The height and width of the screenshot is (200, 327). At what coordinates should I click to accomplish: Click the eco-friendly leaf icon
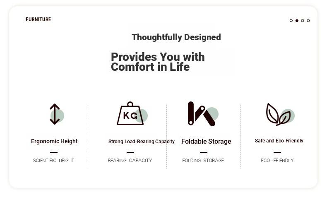point(278,114)
